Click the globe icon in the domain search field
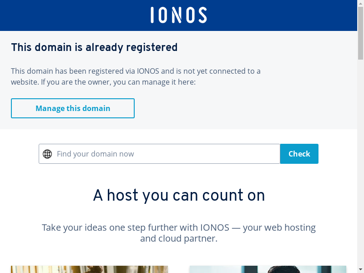Image resolution: width=364 pixels, height=273 pixels. click(x=47, y=154)
